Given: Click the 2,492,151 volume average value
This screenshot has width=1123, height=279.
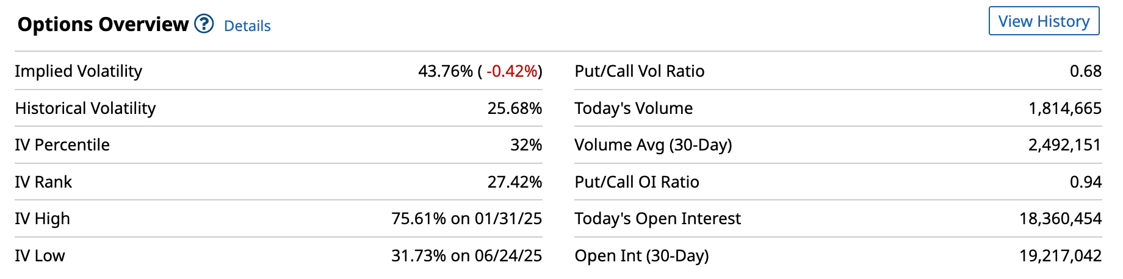Looking at the screenshot, I should point(1064,145).
